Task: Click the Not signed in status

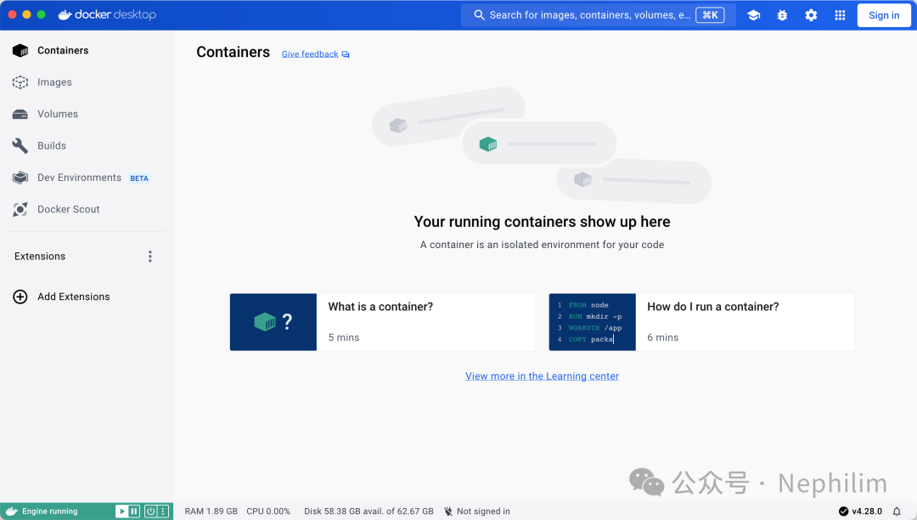Action: (483, 512)
